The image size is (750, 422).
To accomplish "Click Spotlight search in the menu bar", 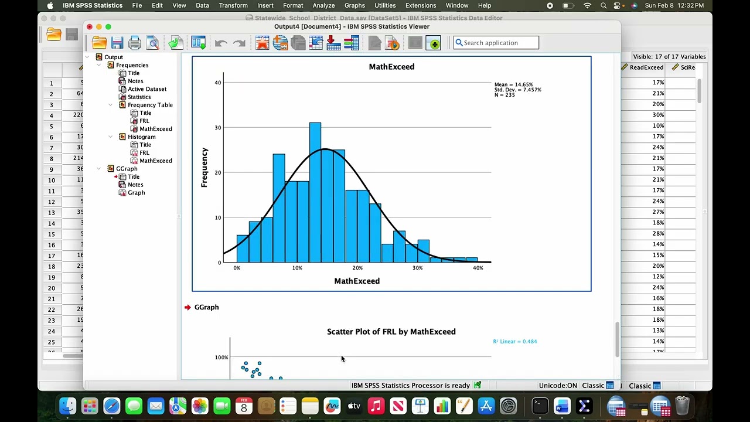I will [604, 5].
